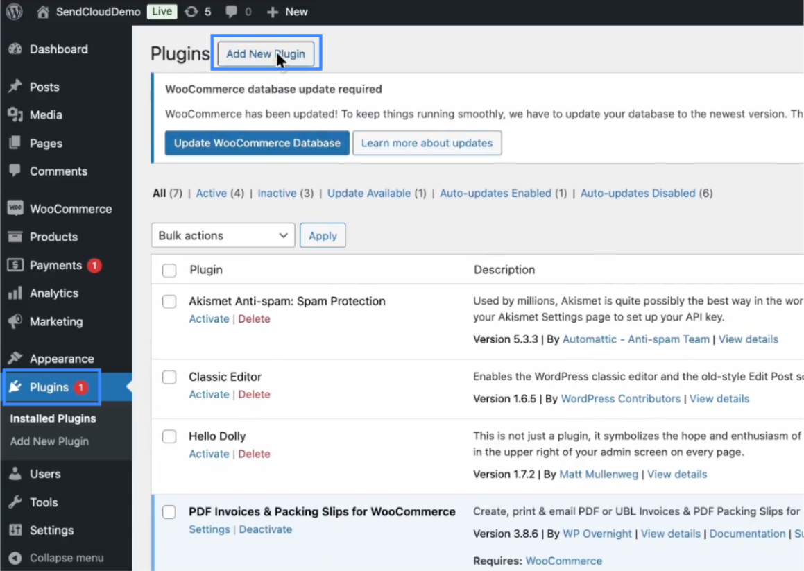804x571 pixels.
Task: Open Matt Mullenweg author link
Action: (x=599, y=474)
